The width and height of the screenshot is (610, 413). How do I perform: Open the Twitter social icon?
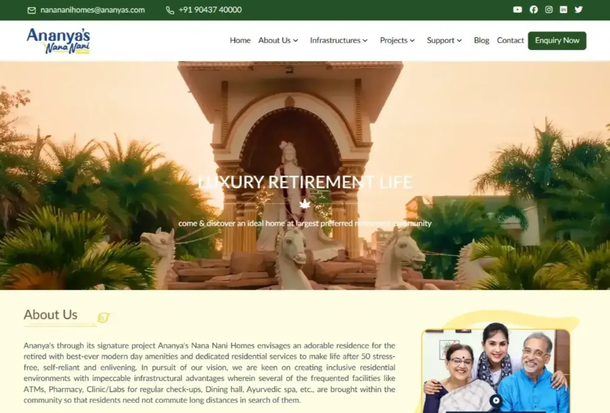[x=579, y=10]
